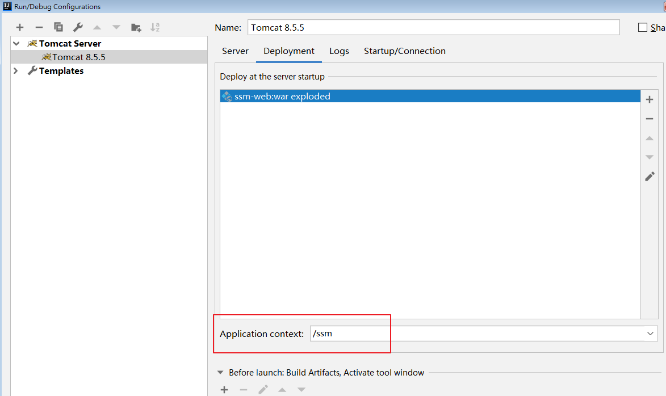
Task: Remove before launch task minus icon
Action: point(244,390)
